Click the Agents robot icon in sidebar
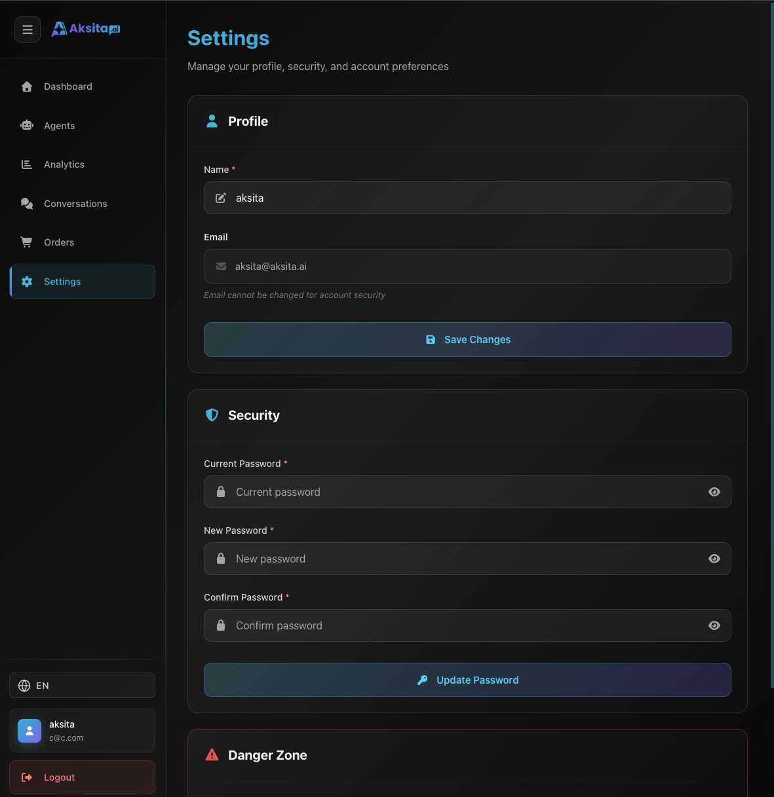Viewport: 774px width, 797px height. point(26,125)
